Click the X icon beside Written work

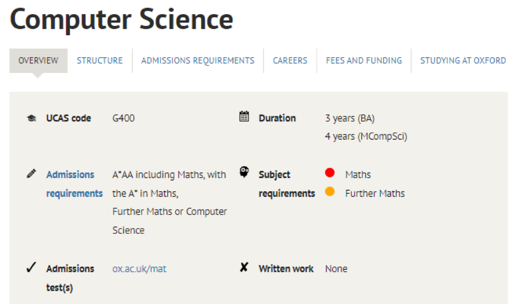pyautogui.click(x=244, y=267)
